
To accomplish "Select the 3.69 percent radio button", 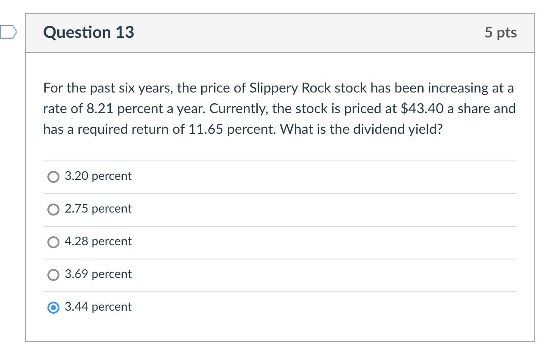I will point(53,275).
